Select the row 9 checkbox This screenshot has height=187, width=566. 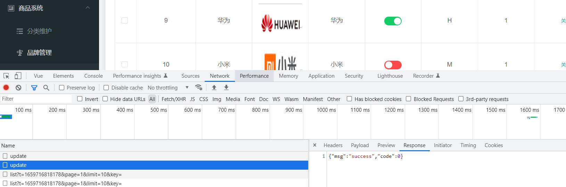coord(125,20)
